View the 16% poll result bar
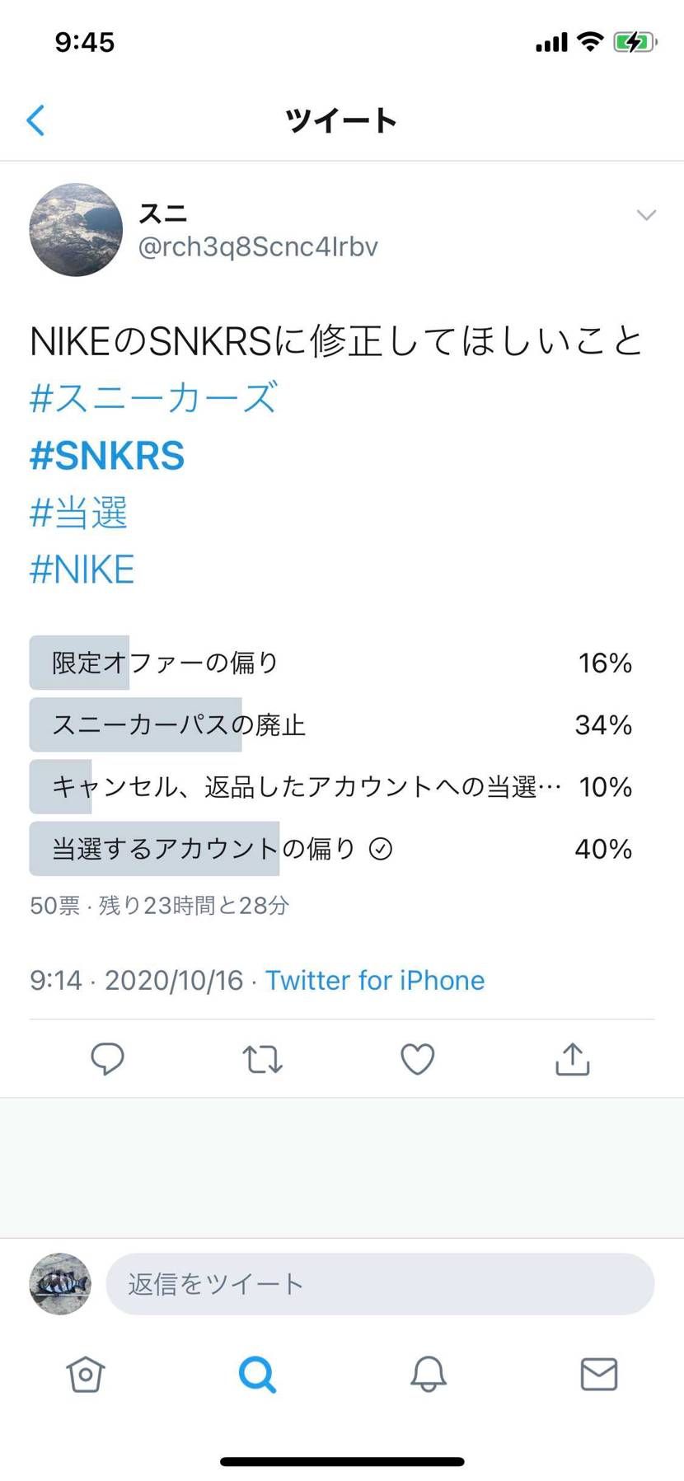Viewport: 684px width, 1481px height. tap(605, 663)
